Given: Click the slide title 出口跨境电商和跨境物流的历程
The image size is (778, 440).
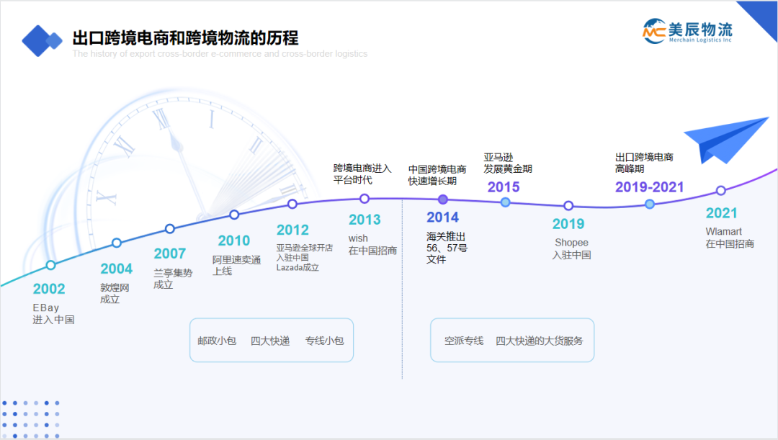Looking at the screenshot, I should tap(186, 37).
